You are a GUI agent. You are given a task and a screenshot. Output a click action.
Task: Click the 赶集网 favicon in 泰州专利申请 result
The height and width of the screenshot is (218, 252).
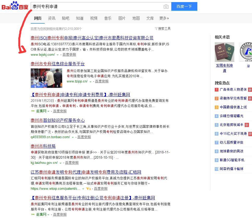[33, 111]
